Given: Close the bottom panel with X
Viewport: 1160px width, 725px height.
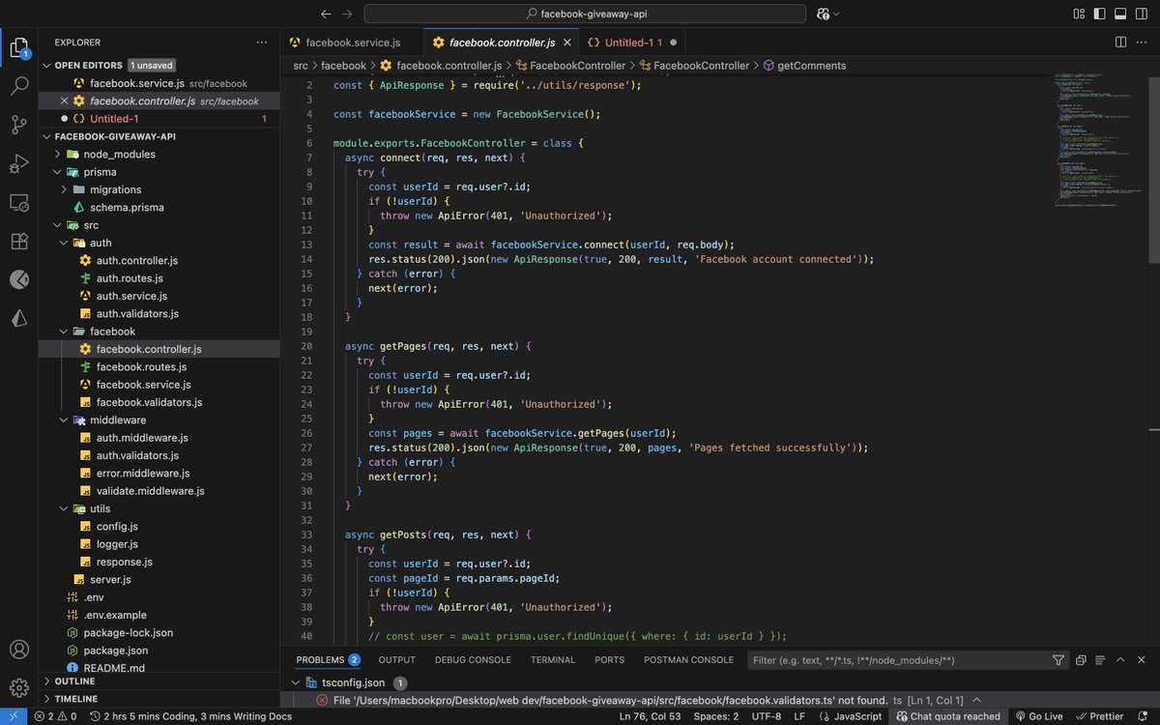Looking at the screenshot, I should pos(1142,660).
